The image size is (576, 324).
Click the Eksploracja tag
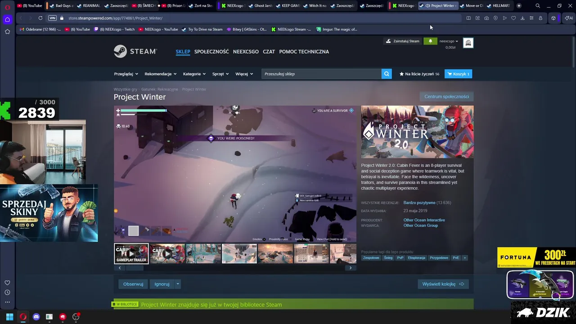(x=417, y=258)
